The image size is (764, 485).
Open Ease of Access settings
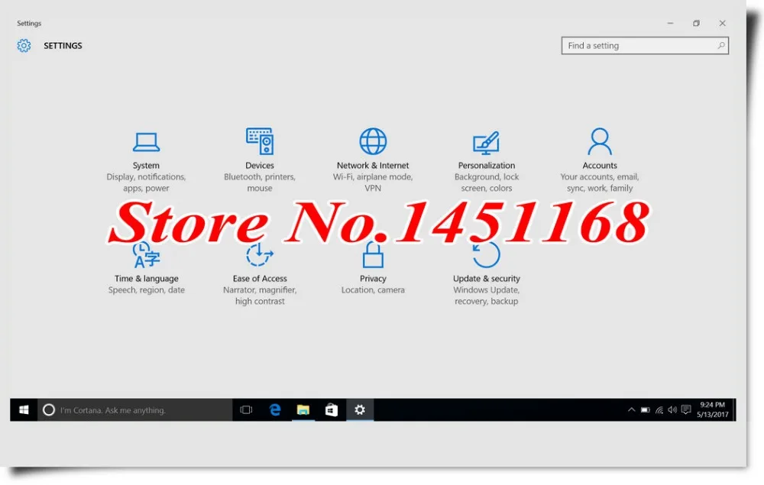pyautogui.click(x=260, y=275)
